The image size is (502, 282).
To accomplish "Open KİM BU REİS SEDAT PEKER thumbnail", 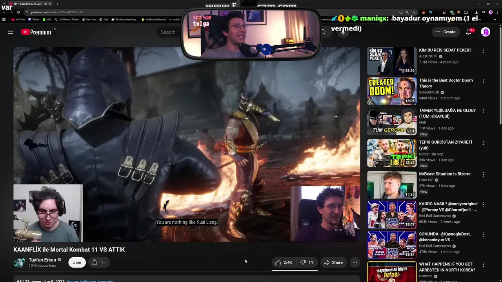I will (392, 61).
